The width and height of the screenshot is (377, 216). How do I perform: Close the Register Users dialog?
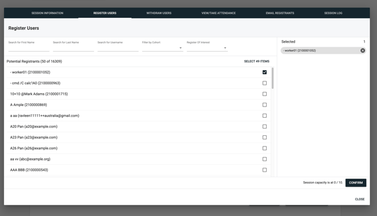(x=360, y=199)
